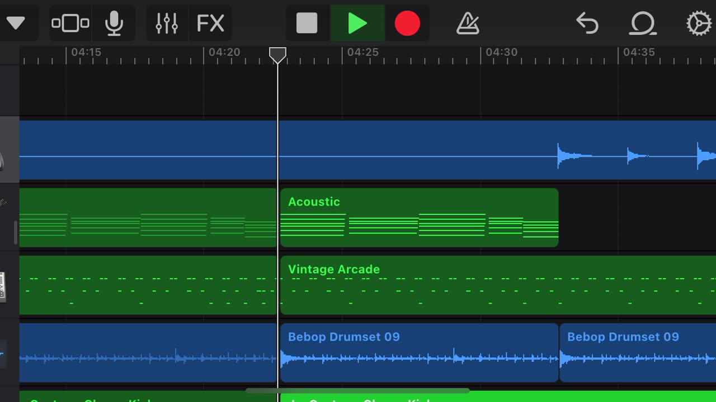Tap the 04:15 mark on the ruler

pyautogui.click(x=86, y=52)
